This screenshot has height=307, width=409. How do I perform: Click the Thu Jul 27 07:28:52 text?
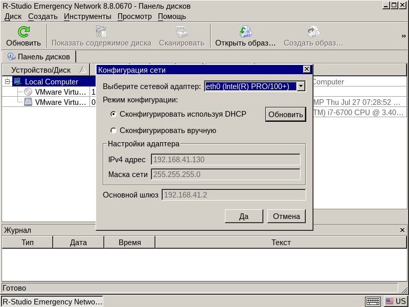(359, 102)
